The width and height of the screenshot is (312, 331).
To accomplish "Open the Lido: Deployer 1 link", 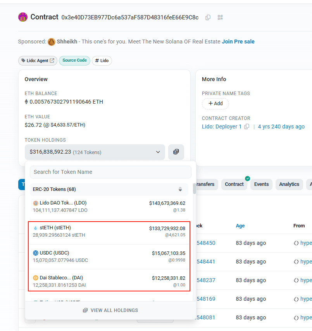I will (x=222, y=127).
